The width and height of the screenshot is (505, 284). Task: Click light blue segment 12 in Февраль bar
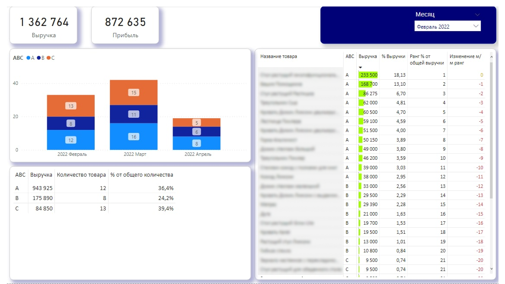pyautogui.click(x=71, y=140)
